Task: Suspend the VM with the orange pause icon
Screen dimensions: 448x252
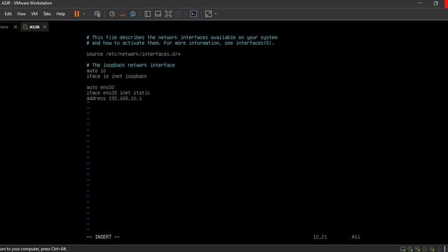Action: tap(77, 14)
